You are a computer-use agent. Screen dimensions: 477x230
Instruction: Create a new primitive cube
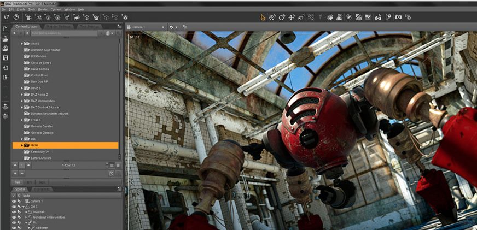click(86, 17)
